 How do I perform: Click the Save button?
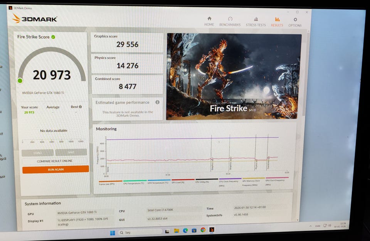[71, 152]
